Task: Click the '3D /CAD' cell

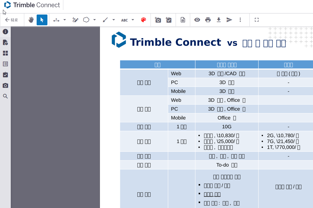Action: [x=227, y=73]
